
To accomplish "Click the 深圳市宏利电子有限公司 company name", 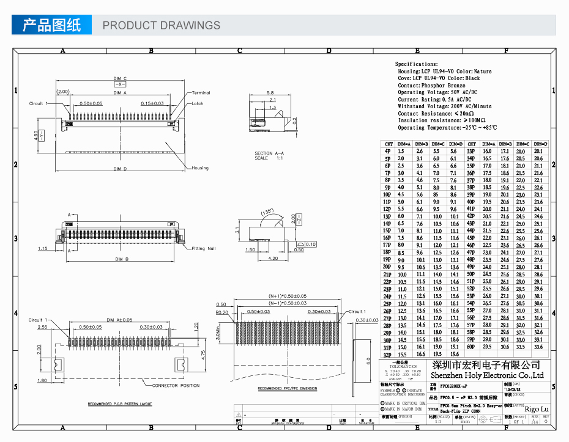I will point(486,365).
